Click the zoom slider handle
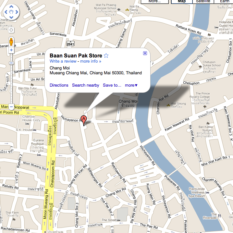This screenshot has width=233, height=233. click(11, 63)
